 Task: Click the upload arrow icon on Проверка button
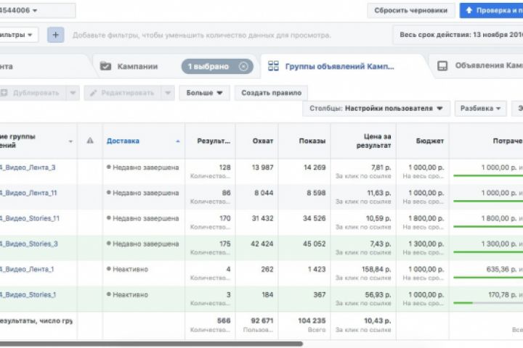pos(469,11)
